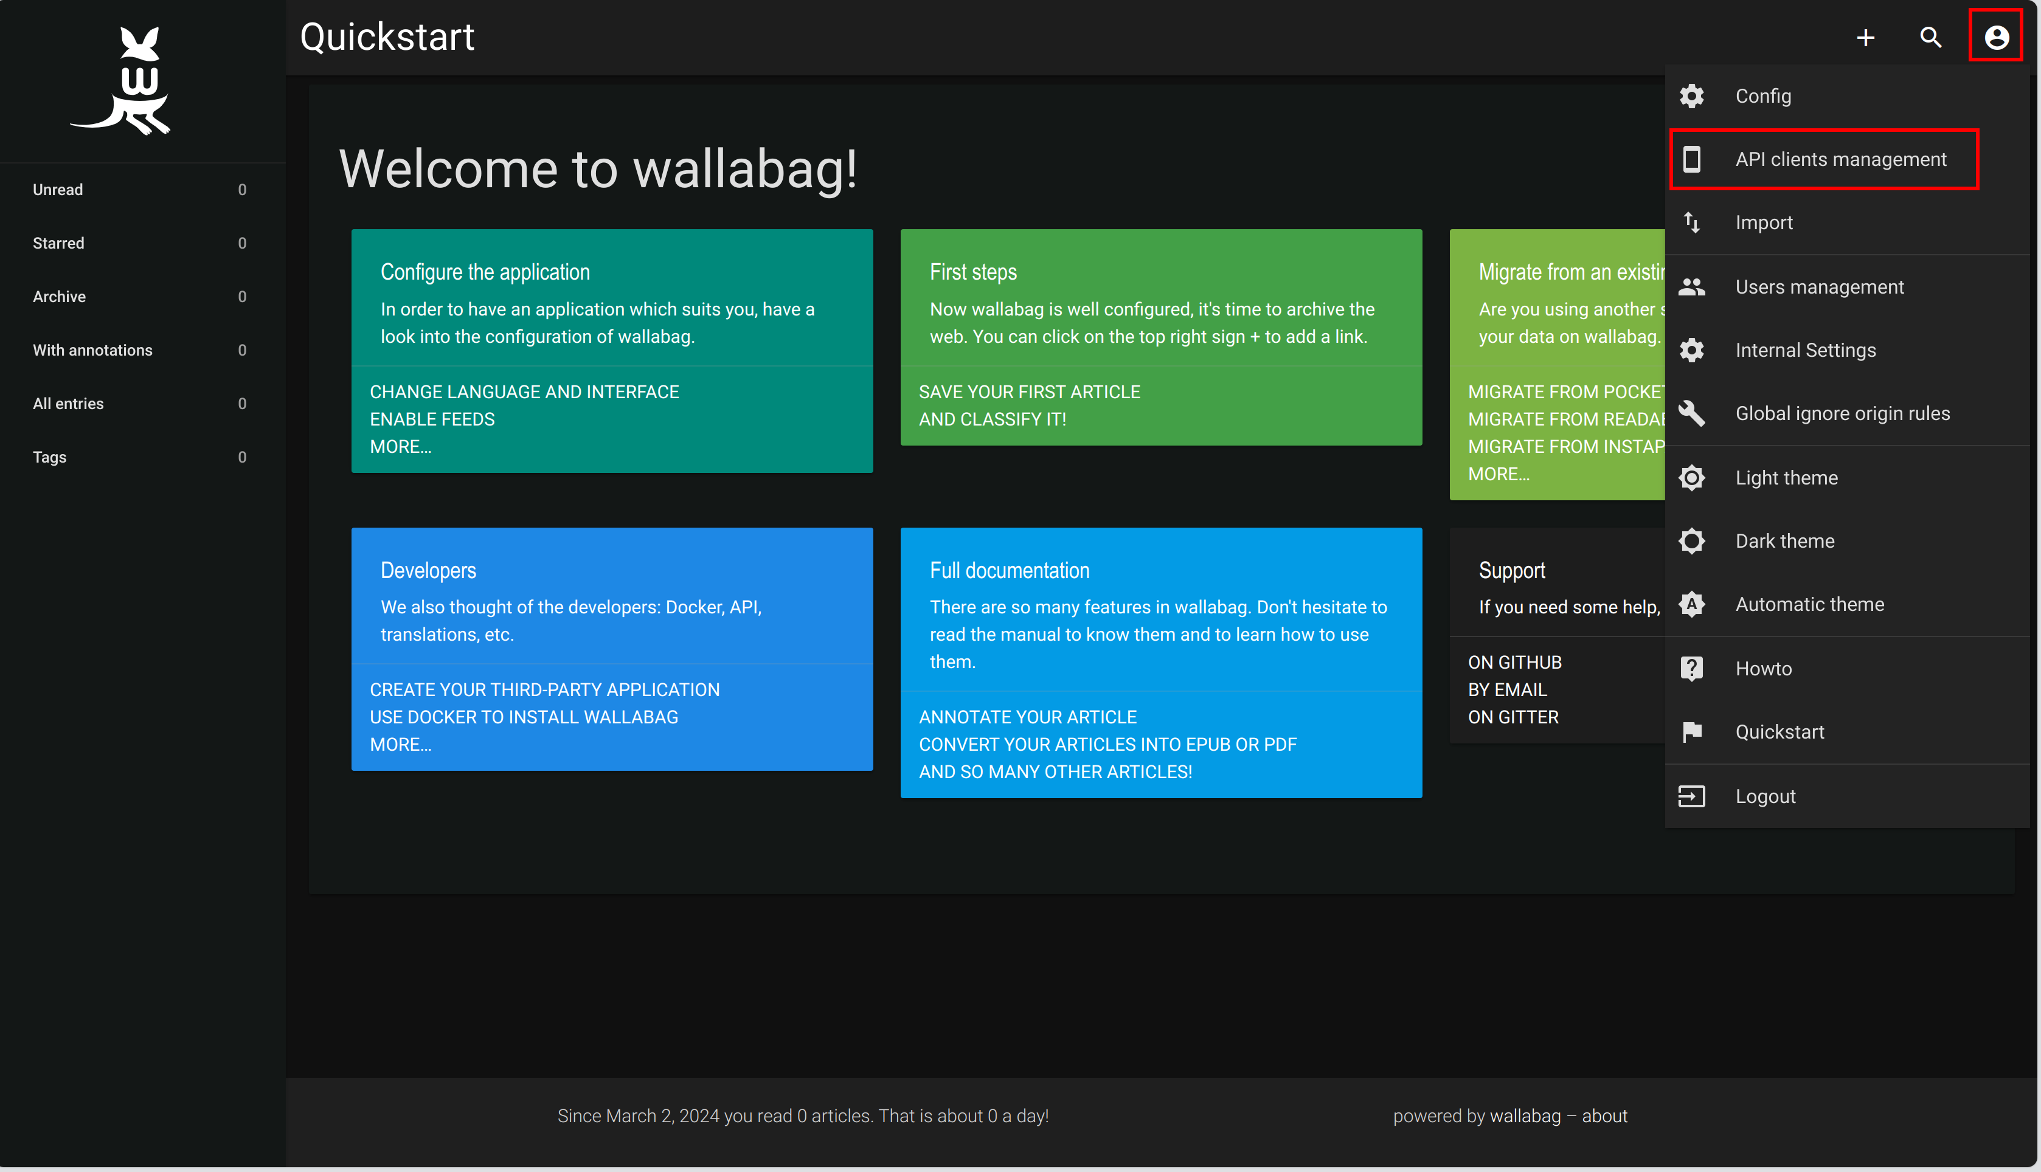Viewport: 2041px width, 1172px height.
Task: Select Automatic theme option
Action: tap(1847, 604)
